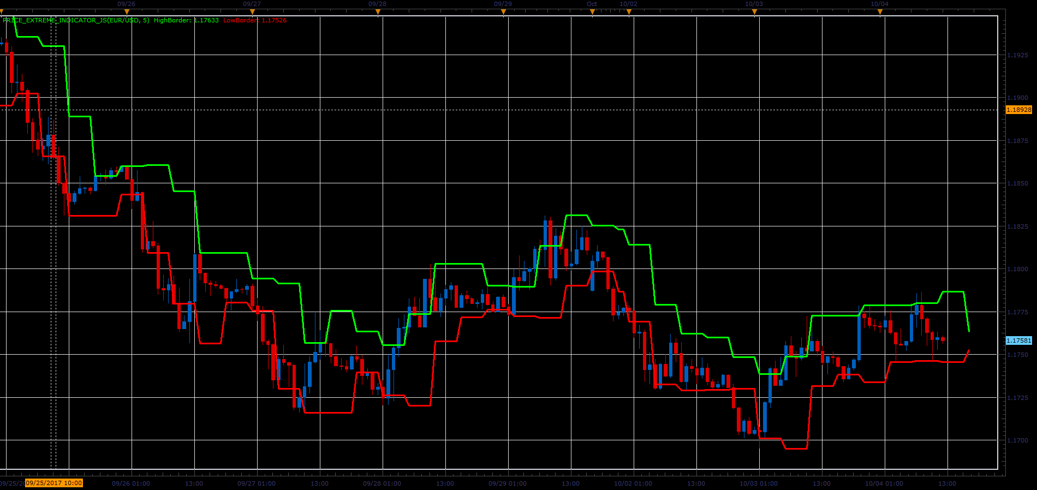Click the 10/04 01:00 time axis label
This screenshot has width=1037, height=490.
click(x=884, y=483)
